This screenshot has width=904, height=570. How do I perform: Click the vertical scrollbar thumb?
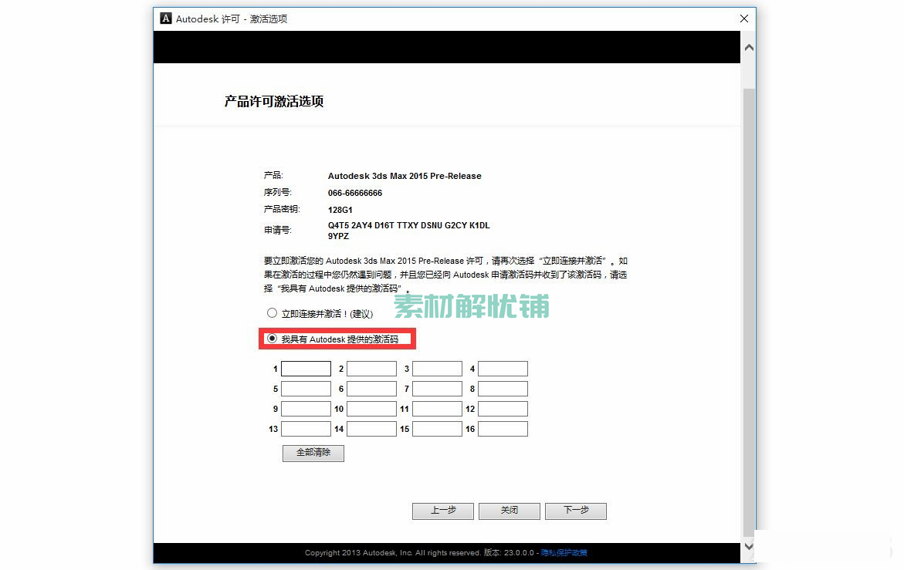(x=749, y=311)
